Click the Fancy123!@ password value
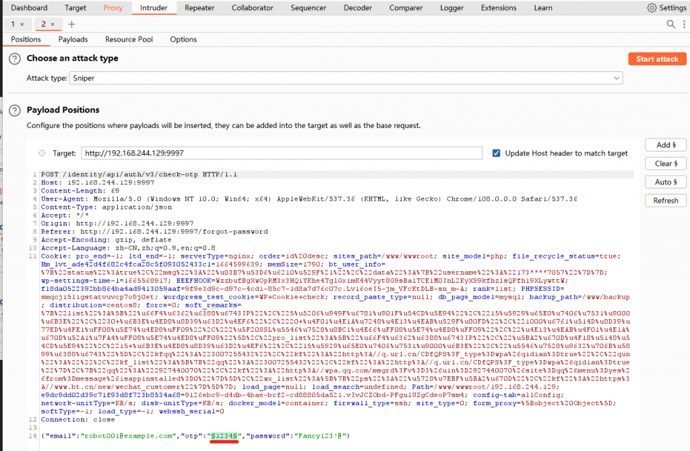This screenshot has width=690, height=451. pyautogui.click(x=319, y=436)
